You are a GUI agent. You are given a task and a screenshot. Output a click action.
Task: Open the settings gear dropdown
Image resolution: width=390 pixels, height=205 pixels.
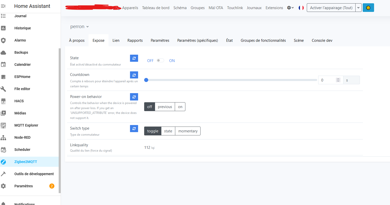coord(290,8)
